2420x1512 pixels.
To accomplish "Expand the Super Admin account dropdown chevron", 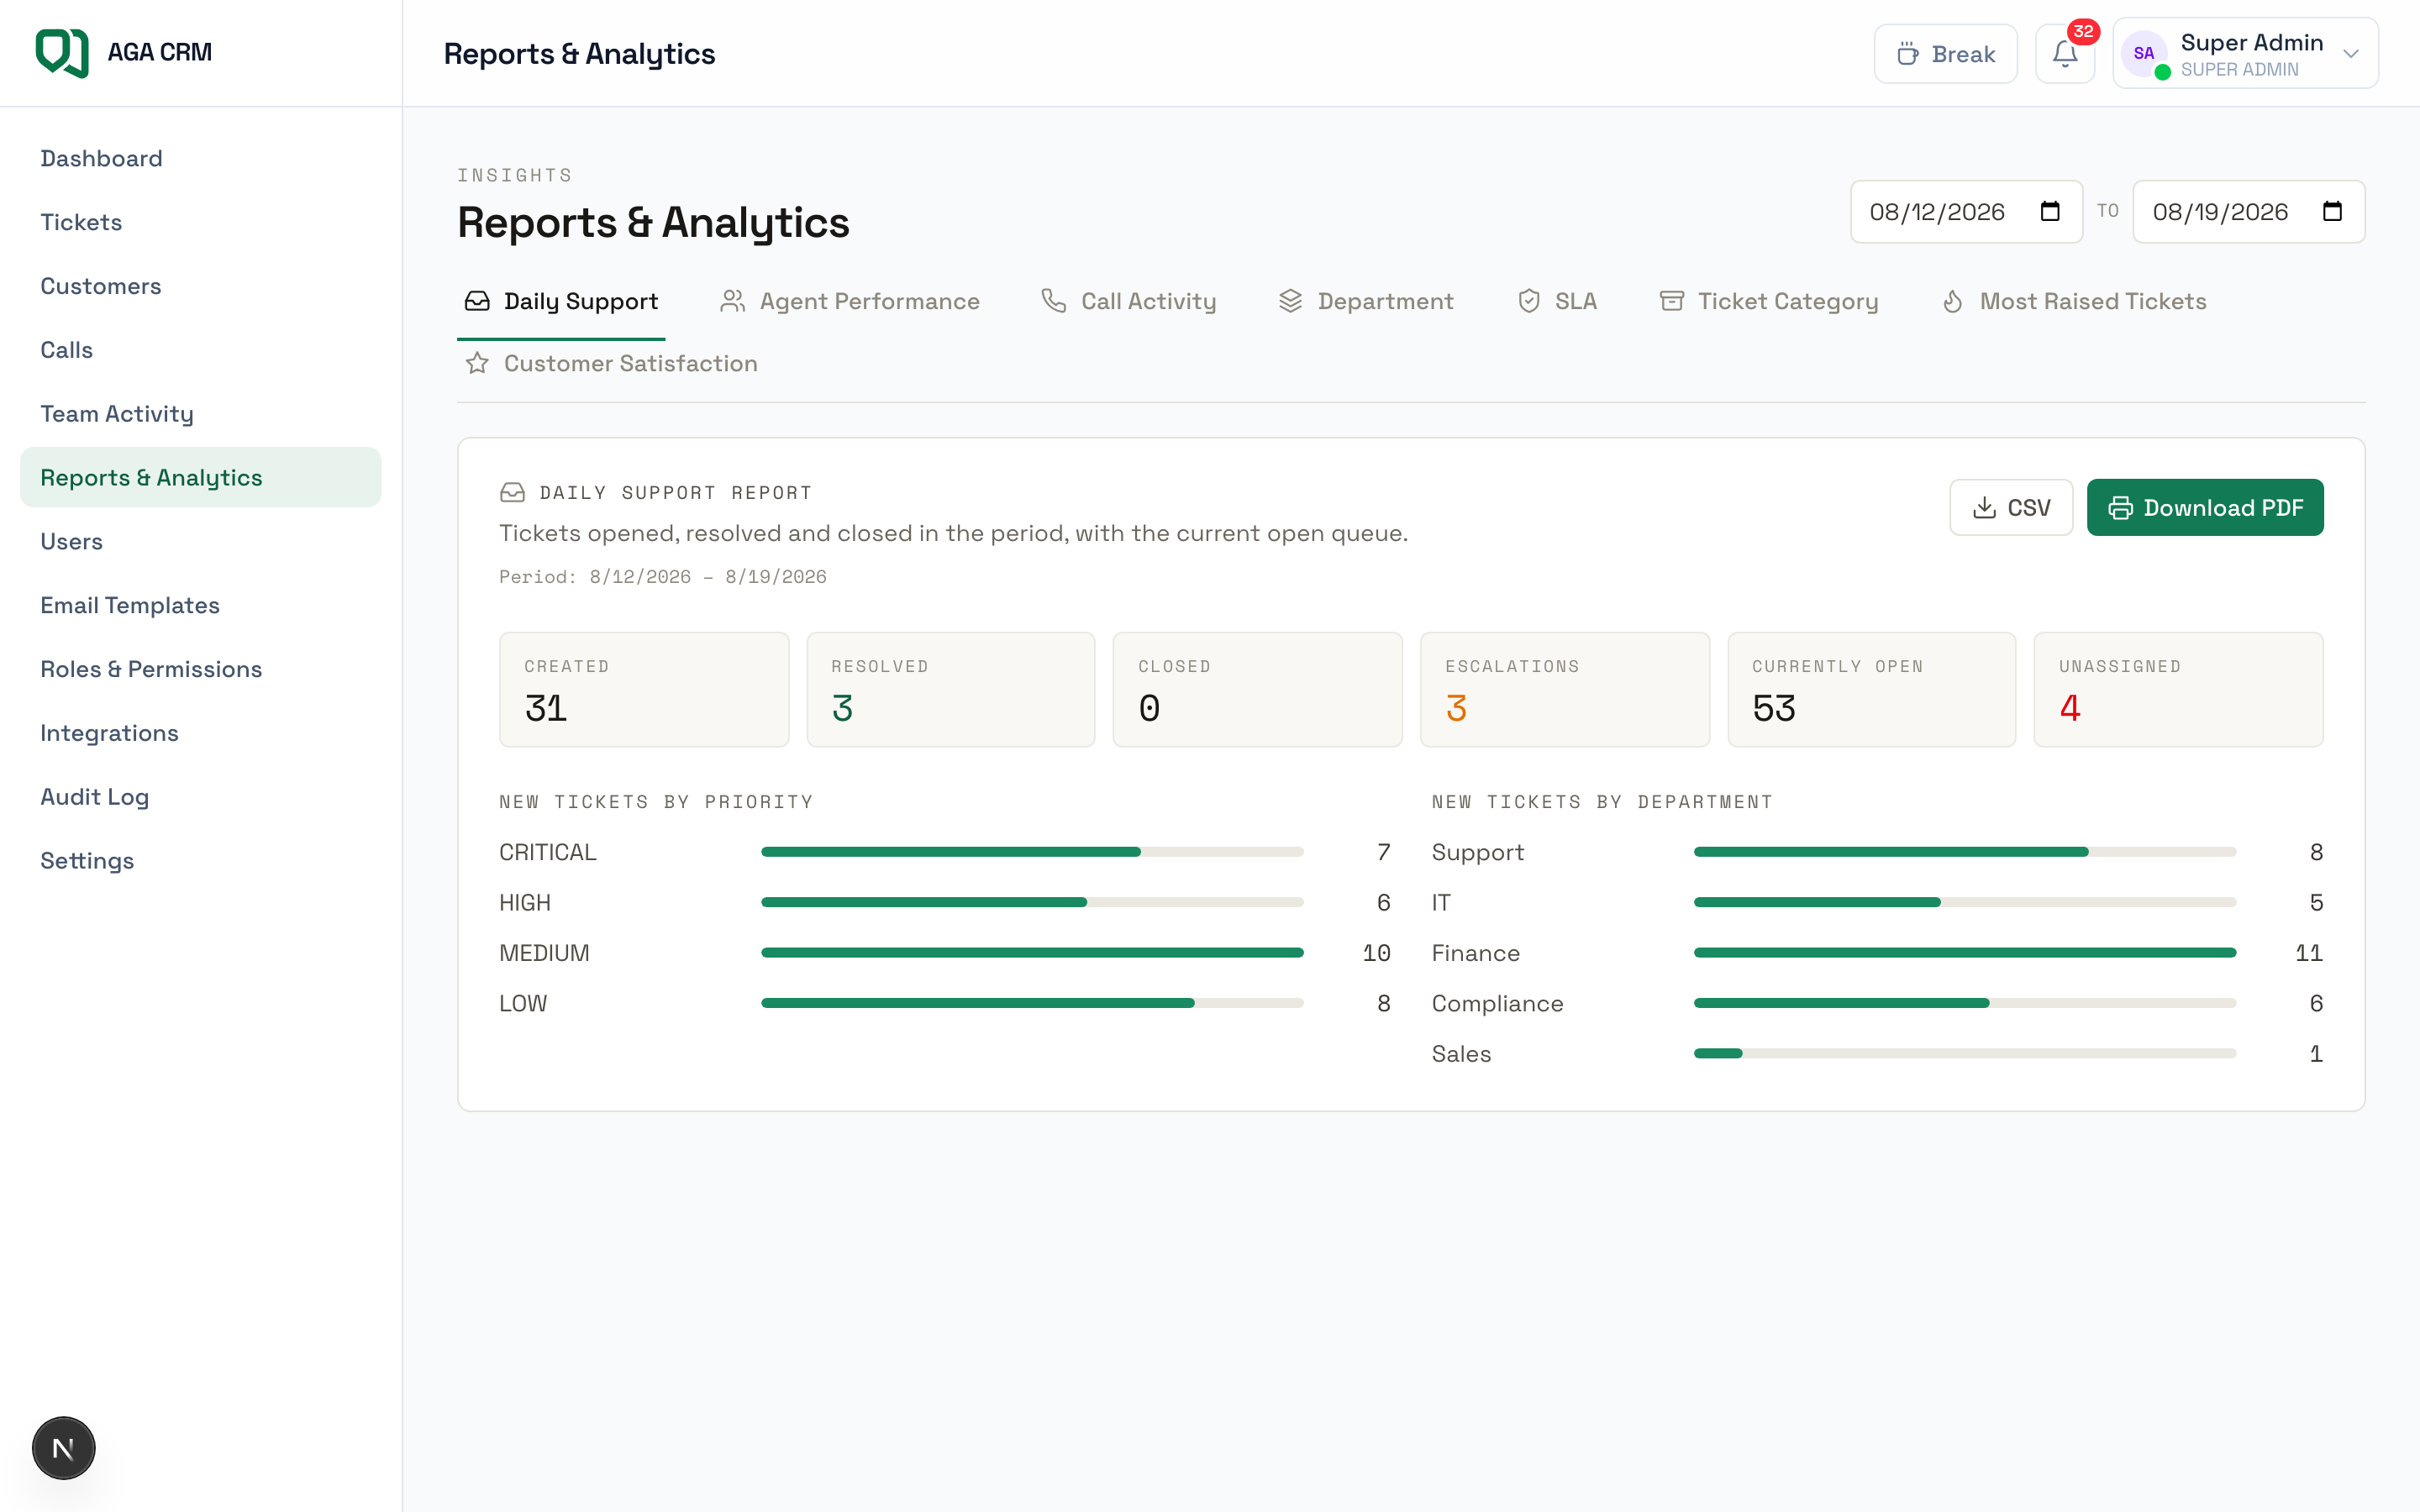I will pos(2351,54).
